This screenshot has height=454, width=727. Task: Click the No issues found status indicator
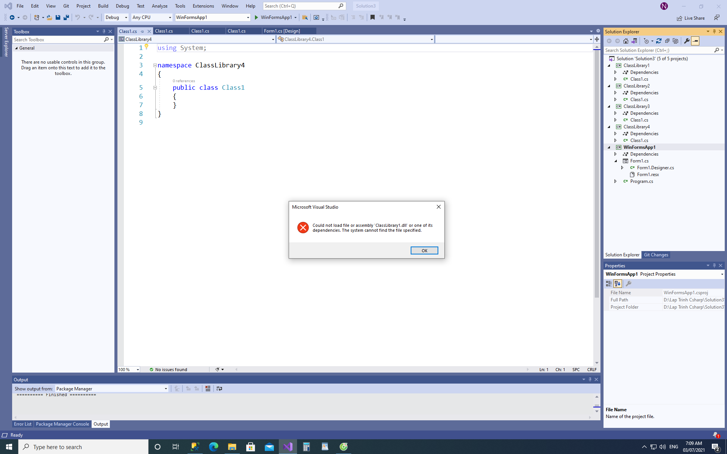pos(168,370)
